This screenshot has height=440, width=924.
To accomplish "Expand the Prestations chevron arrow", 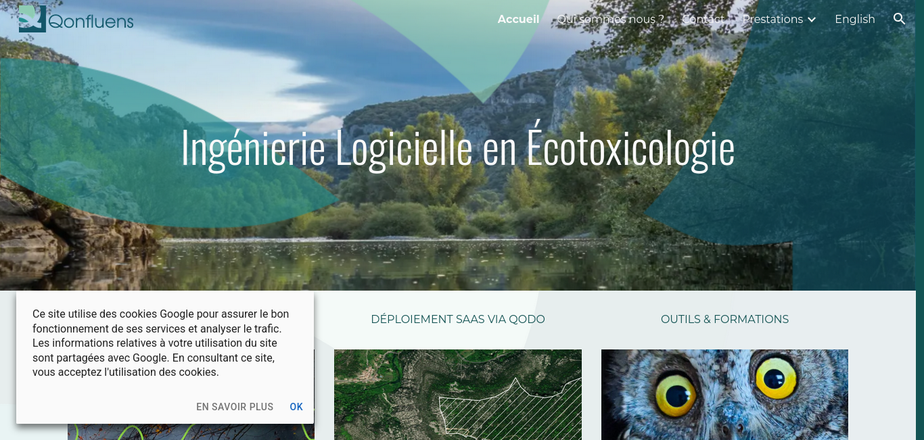I will 812,20.
